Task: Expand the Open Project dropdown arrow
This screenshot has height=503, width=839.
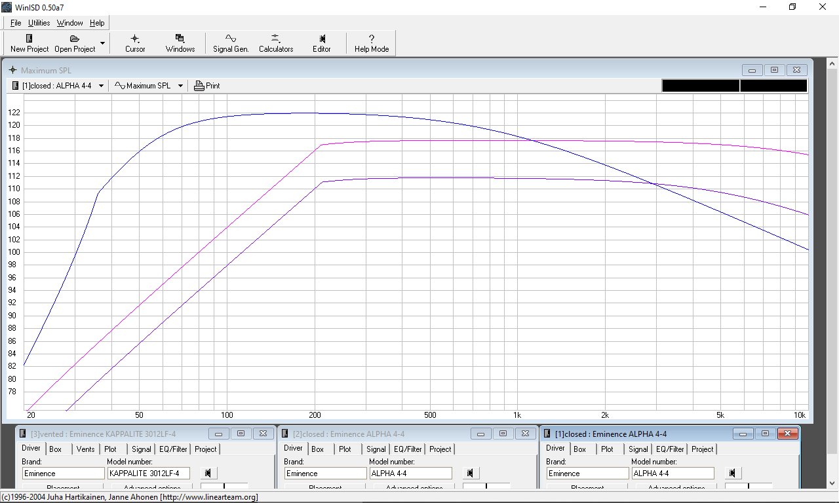Action: pos(102,43)
